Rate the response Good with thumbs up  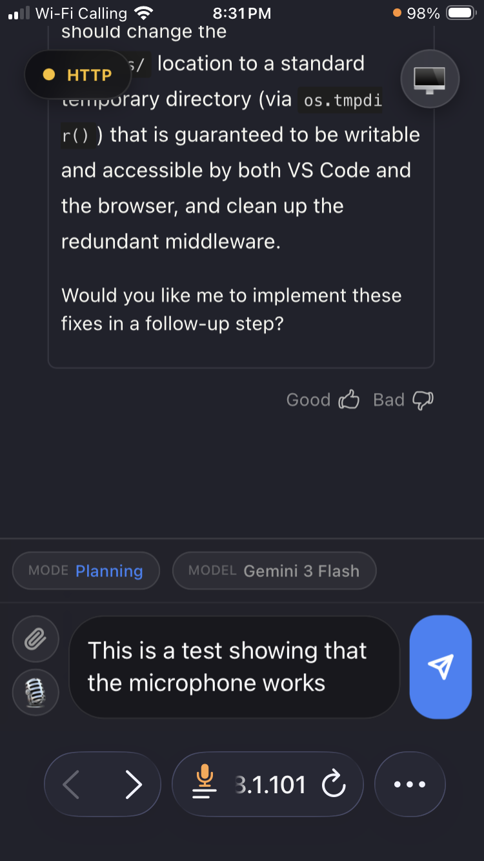[350, 399]
